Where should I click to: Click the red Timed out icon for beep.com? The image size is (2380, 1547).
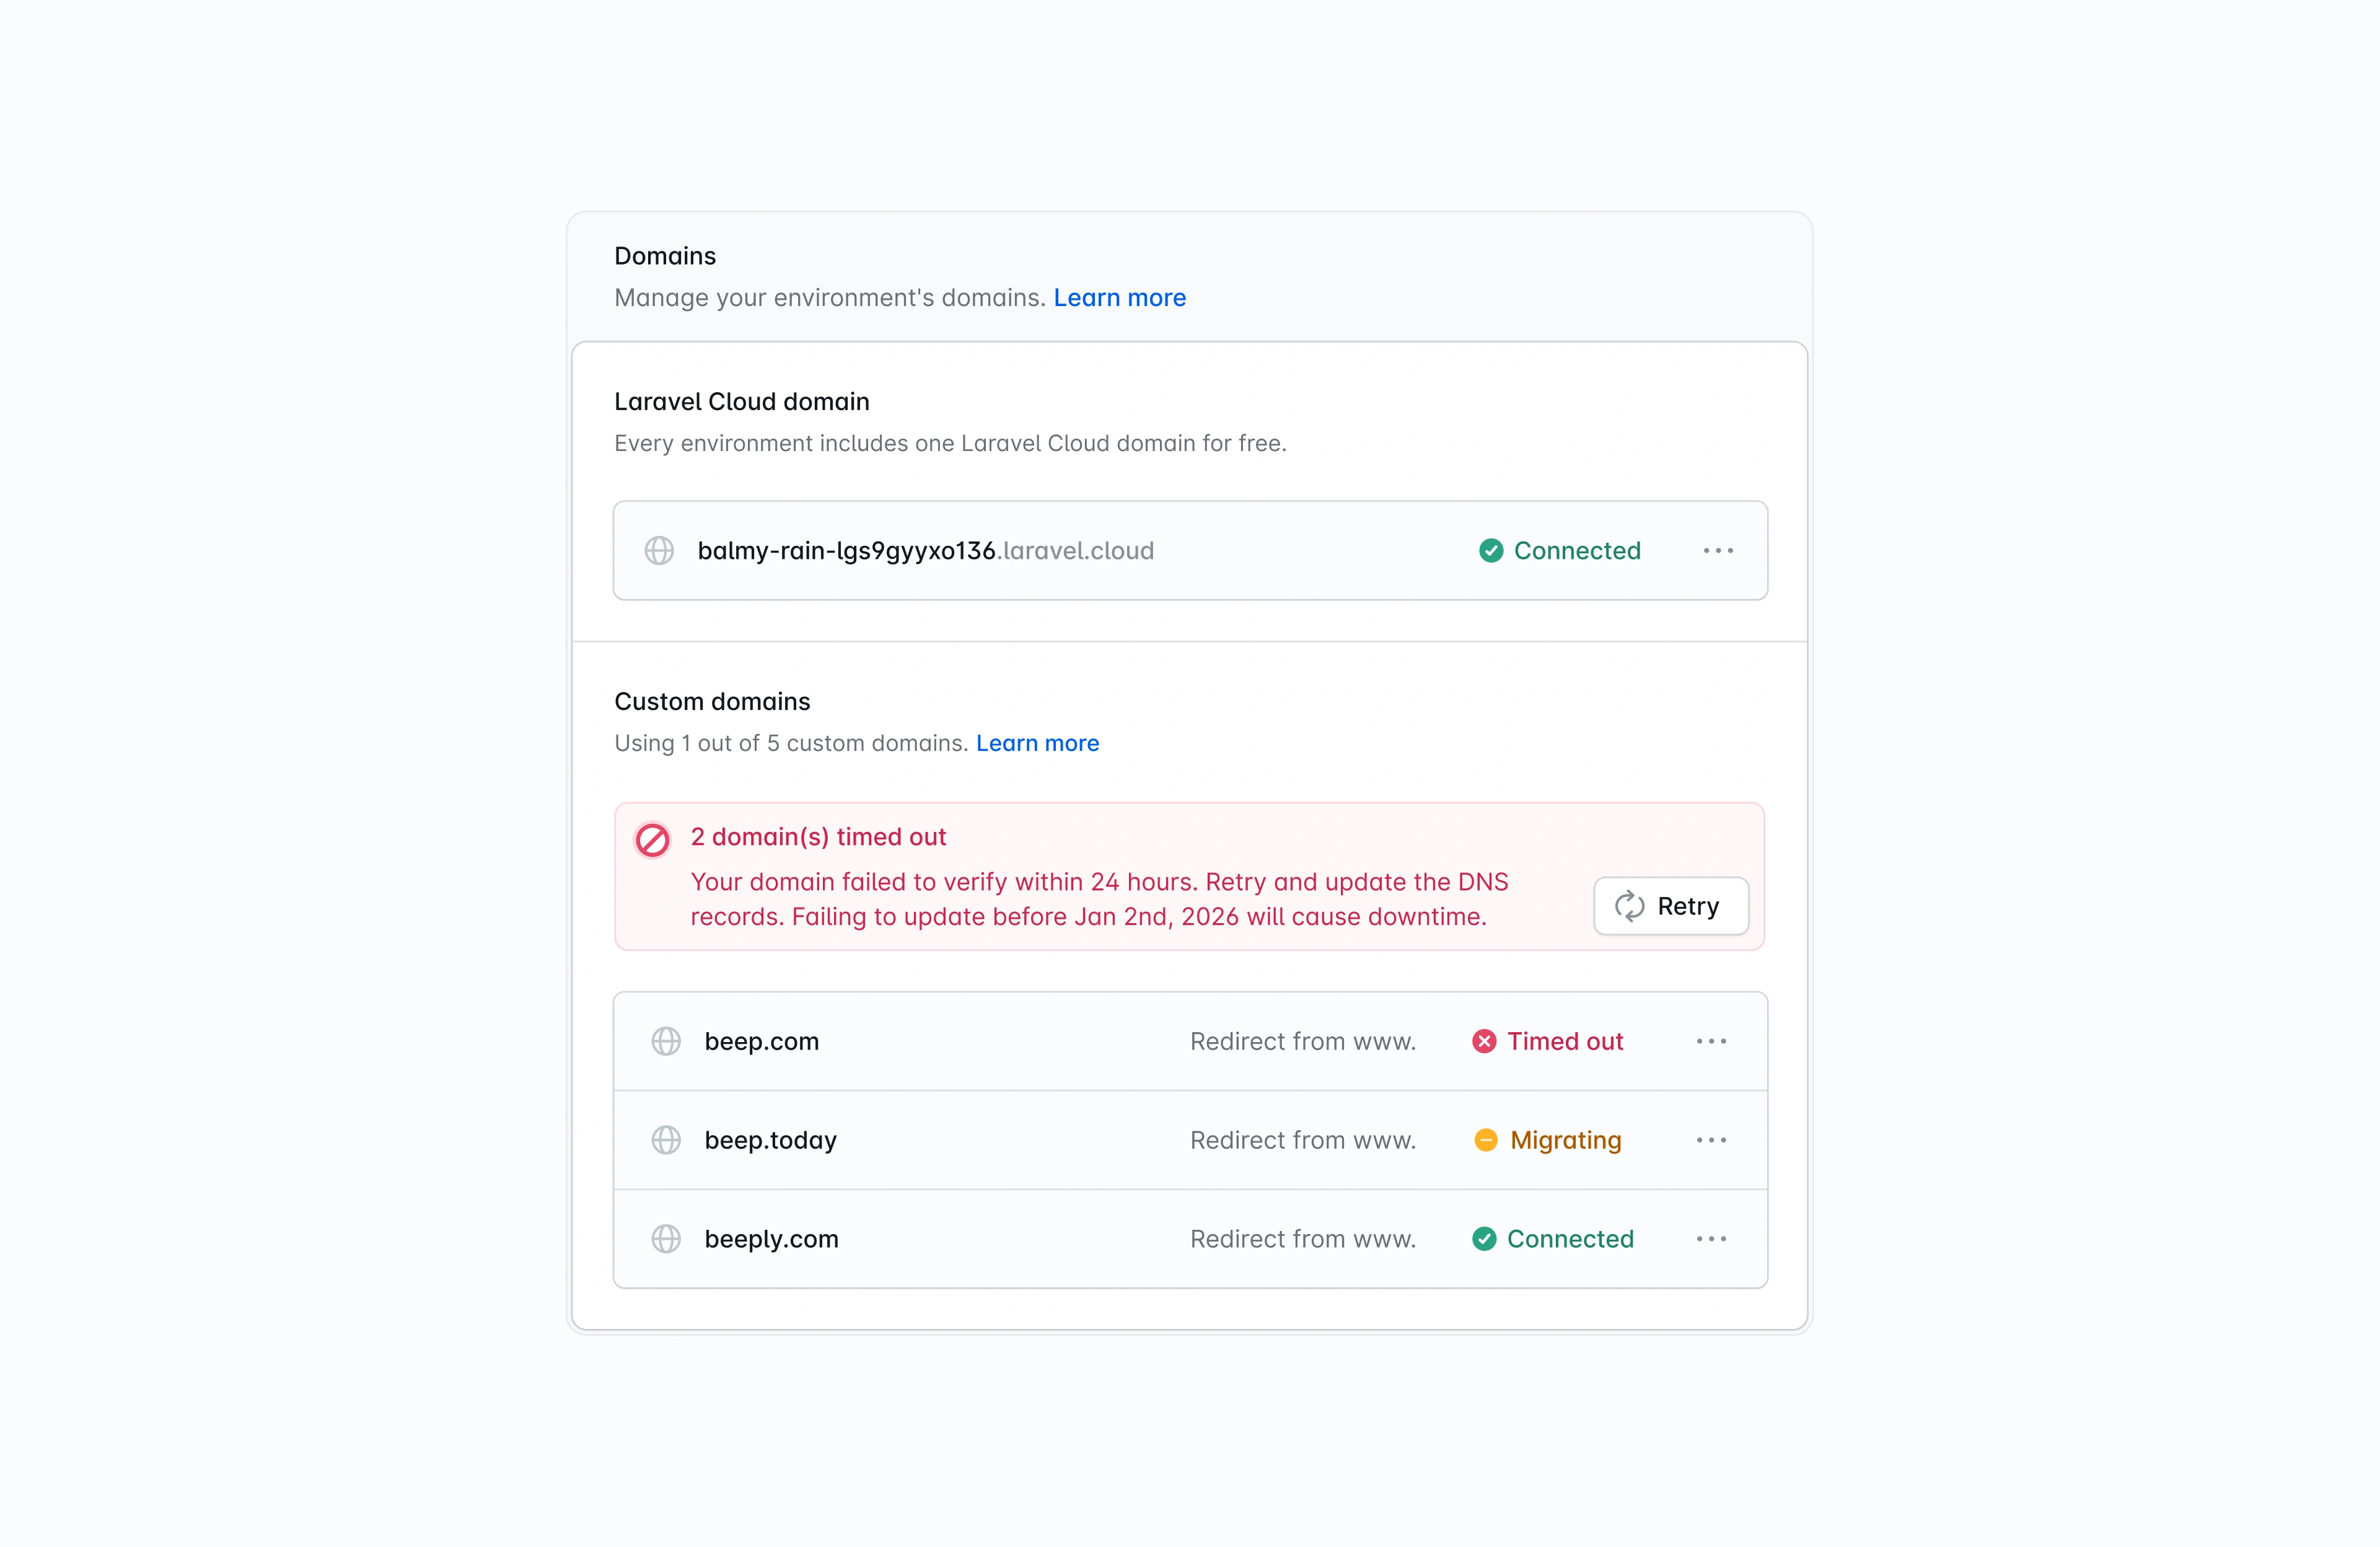click(x=1484, y=1041)
